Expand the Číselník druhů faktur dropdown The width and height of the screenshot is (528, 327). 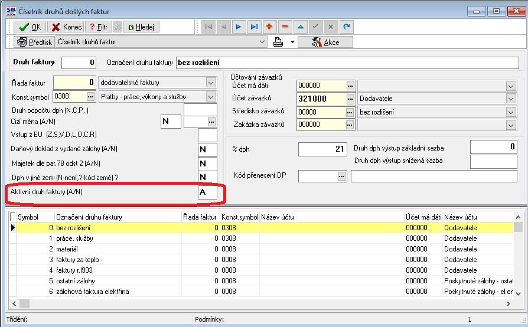coord(262,42)
